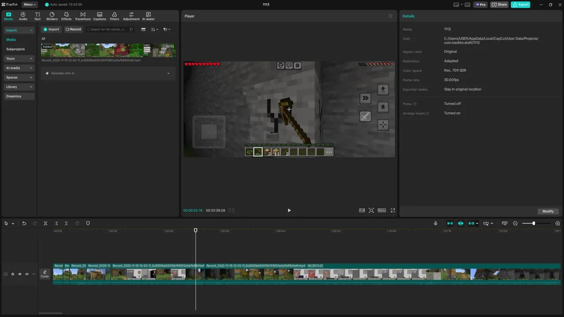
Task: Split clip at playhead
Action: (45, 223)
